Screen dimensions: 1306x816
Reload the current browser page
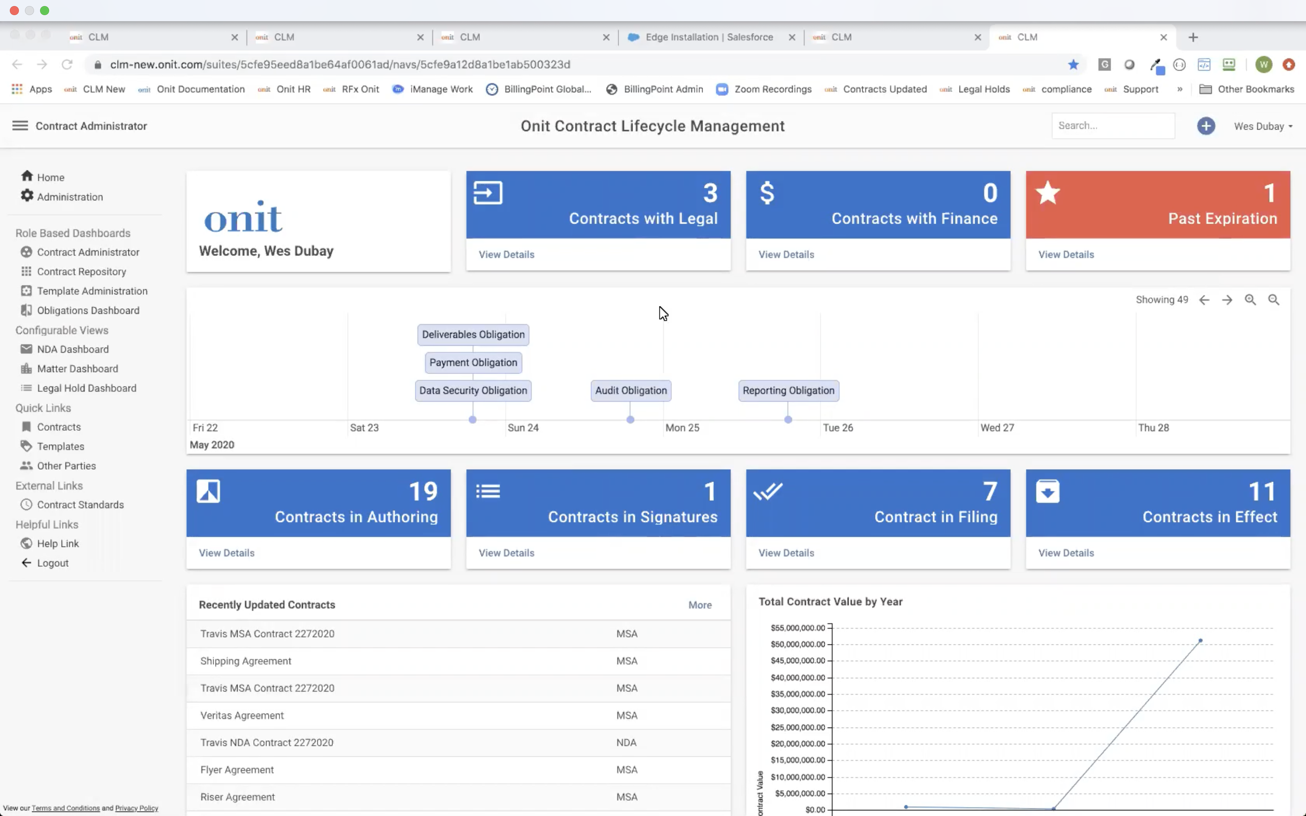coord(67,65)
